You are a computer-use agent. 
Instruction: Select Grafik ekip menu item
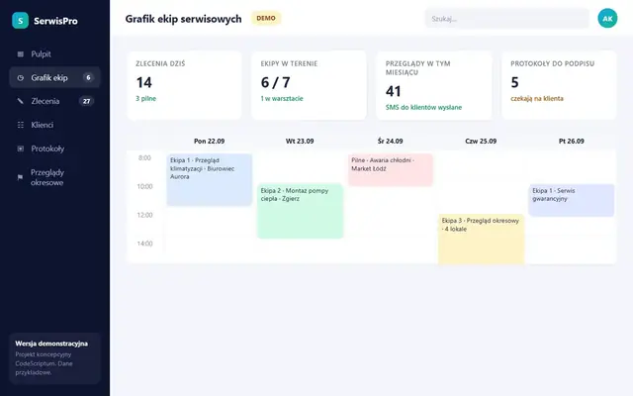[55, 77]
